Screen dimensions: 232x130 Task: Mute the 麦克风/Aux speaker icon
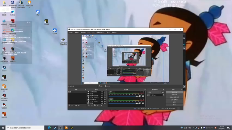pyautogui.click(x=139, y=96)
